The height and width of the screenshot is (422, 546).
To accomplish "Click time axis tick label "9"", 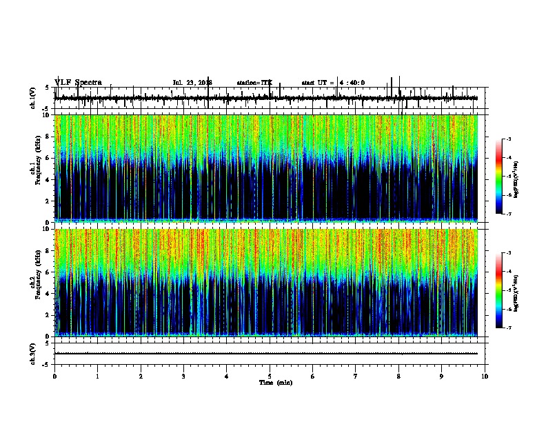I will pyautogui.click(x=441, y=376).
